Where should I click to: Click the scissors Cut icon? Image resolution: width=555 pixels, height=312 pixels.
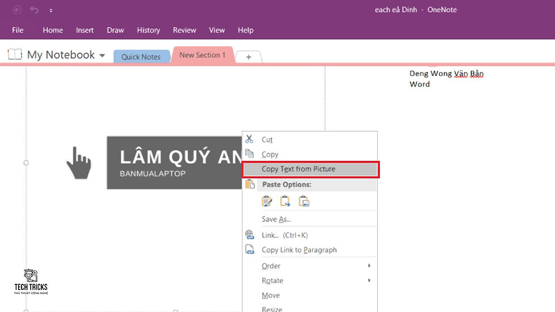point(249,139)
